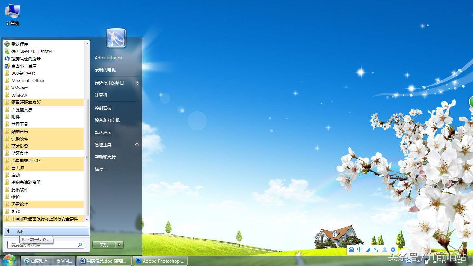This screenshot has width=473, height=266.
Task: Toggle full/half-width mode via moon icon
Action: coord(368,249)
